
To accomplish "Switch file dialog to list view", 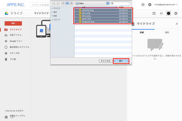I will tap(67, 3).
